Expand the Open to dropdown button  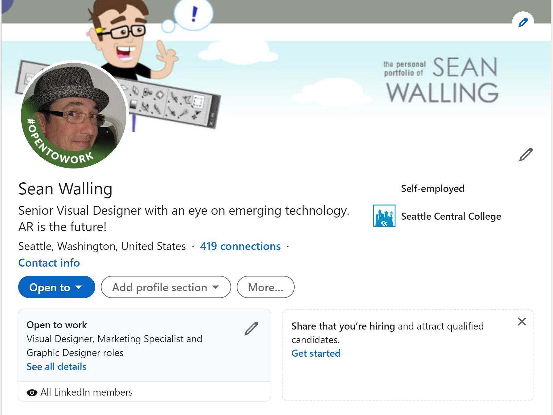56,287
